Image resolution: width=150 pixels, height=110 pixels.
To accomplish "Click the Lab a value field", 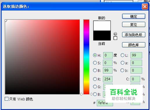I will click(x=136, y=63).
